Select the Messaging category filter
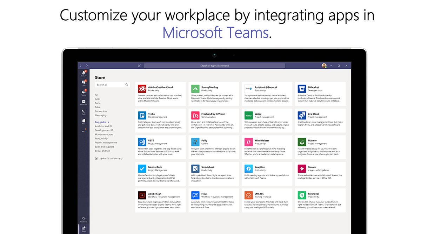This screenshot has height=234, width=421. 100,115
